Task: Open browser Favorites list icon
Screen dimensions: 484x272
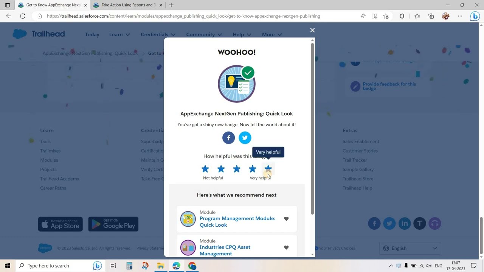Action: (x=417, y=16)
